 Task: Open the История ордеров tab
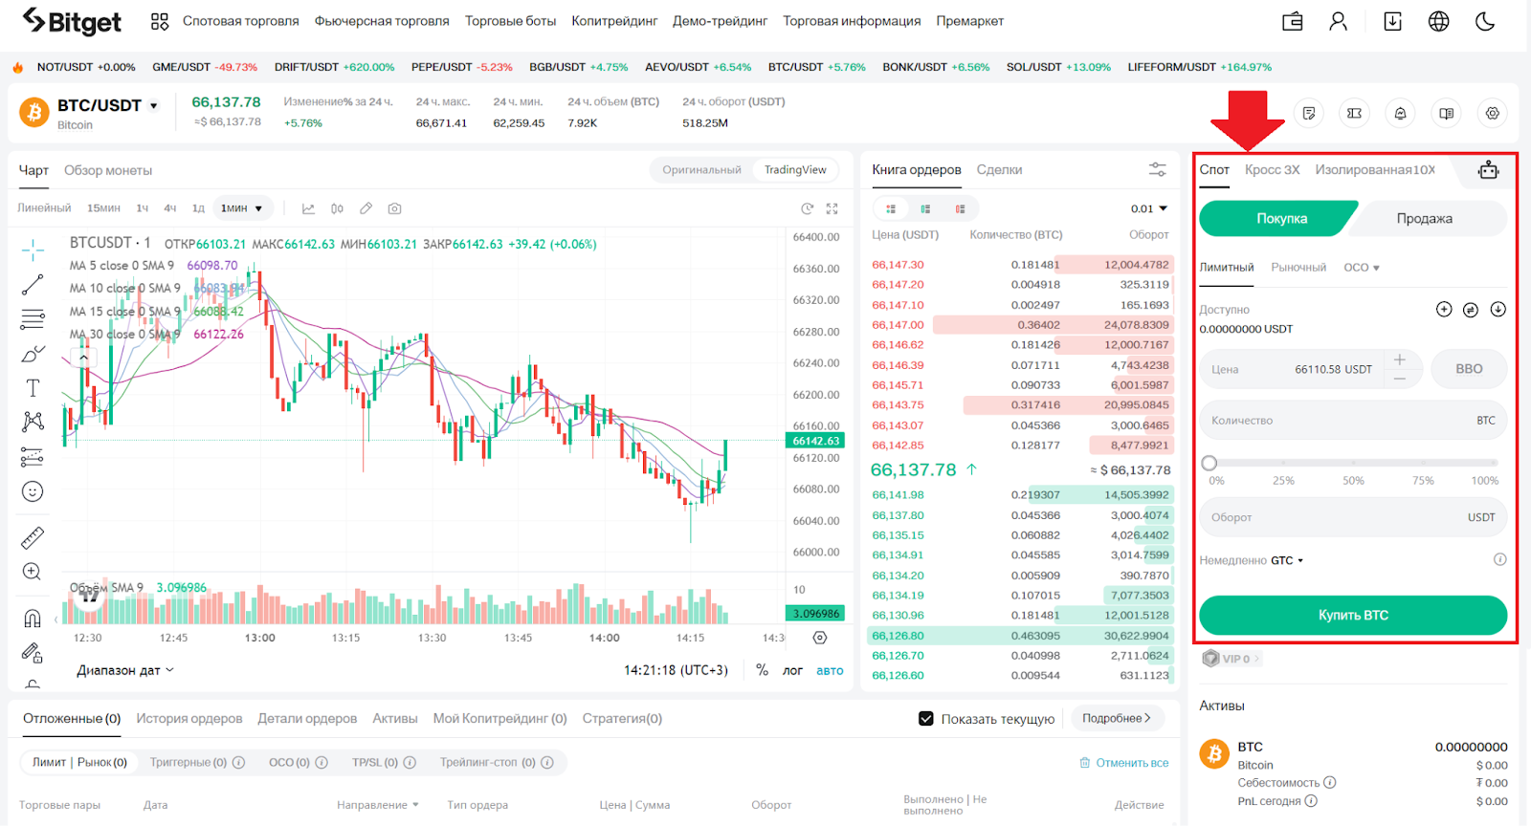pos(189,719)
